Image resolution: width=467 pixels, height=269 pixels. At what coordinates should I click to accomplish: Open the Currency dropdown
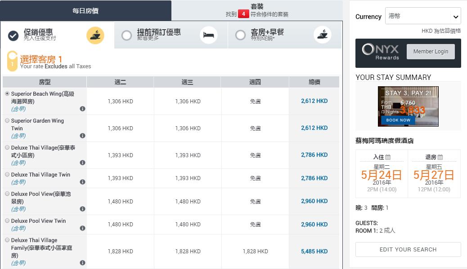pyautogui.click(x=422, y=17)
